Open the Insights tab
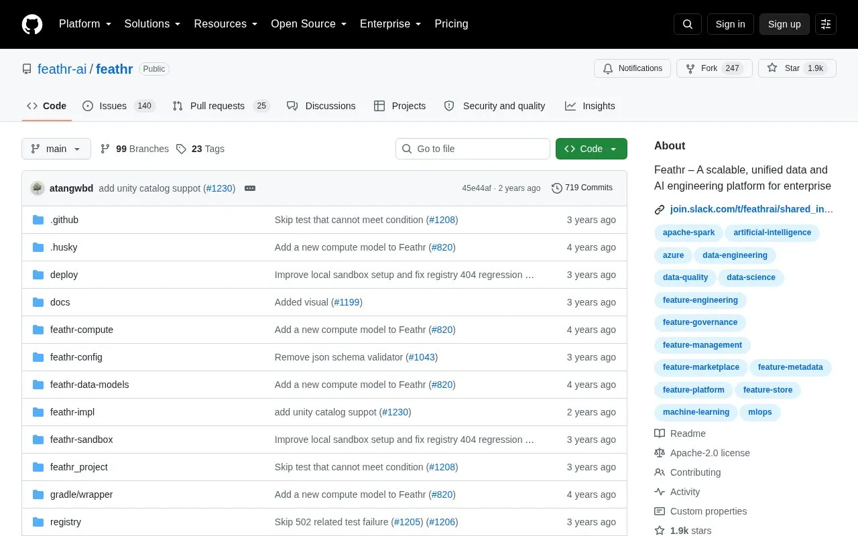The width and height of the screenshot is (858, 536). pos(590,106)
